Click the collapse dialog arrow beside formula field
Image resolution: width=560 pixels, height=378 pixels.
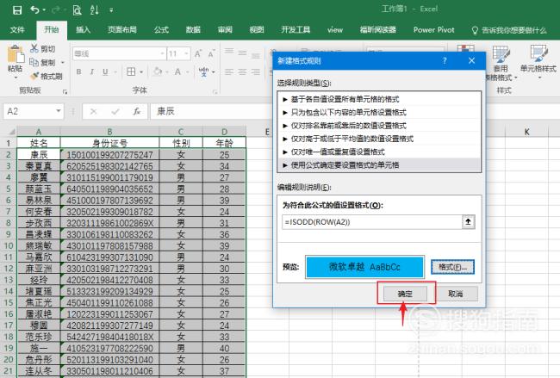point(468,222)
